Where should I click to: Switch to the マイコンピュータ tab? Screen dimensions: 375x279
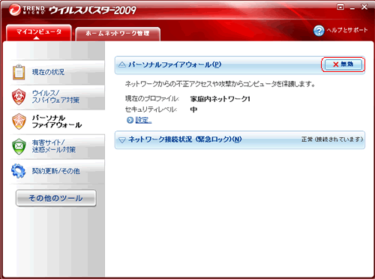39,32
